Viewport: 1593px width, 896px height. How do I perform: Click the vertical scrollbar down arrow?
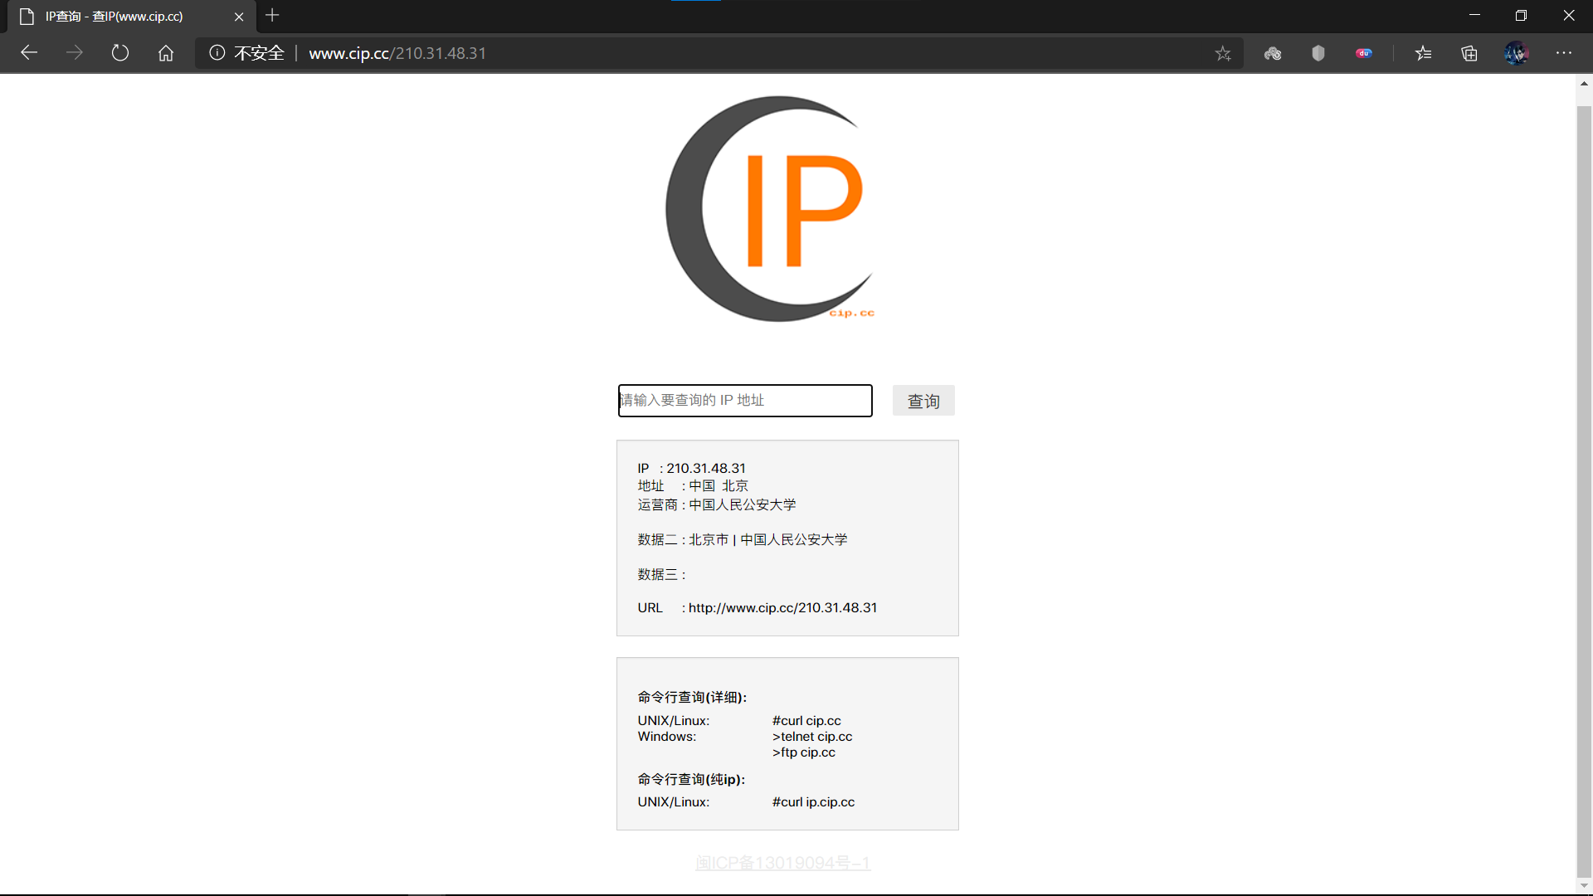click(x=1584, y=885)
